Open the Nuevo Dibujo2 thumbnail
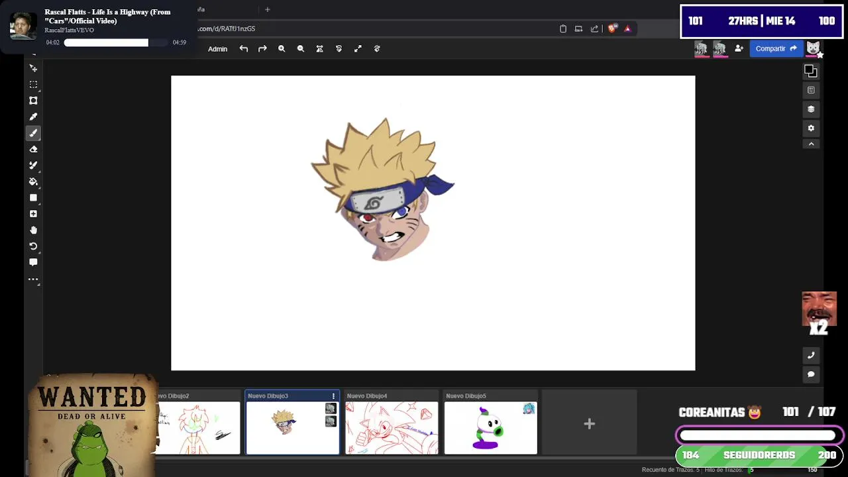848x477 pixels. 198,428
